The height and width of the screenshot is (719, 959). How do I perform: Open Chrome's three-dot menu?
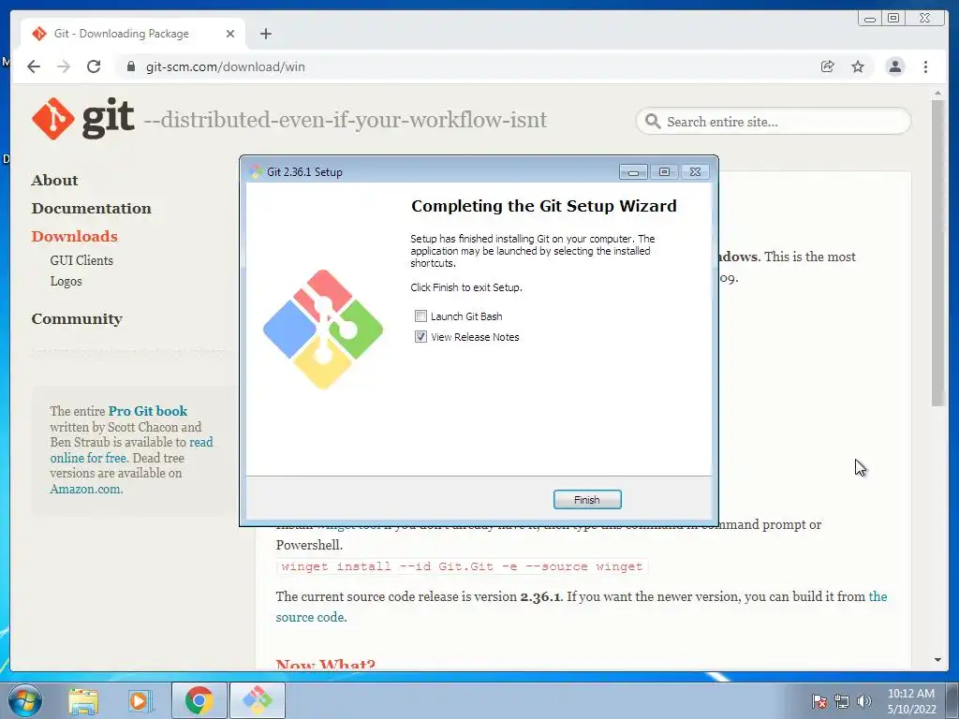[926, 66]
